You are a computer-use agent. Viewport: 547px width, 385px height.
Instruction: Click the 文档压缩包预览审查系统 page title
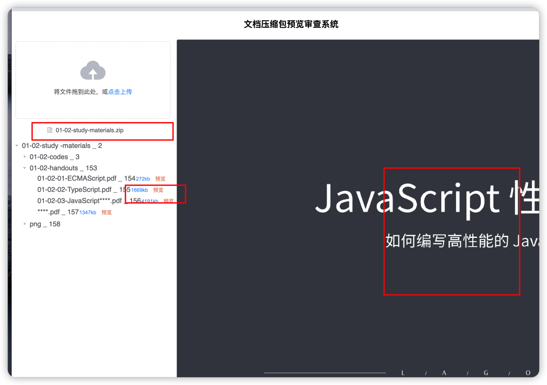291,24
